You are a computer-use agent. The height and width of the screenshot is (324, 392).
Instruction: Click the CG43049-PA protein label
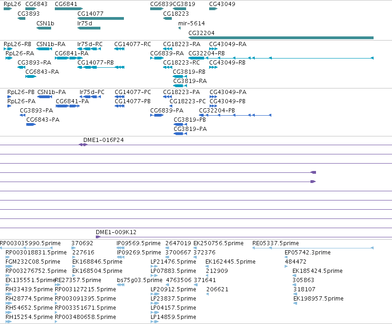pos(228,92)
